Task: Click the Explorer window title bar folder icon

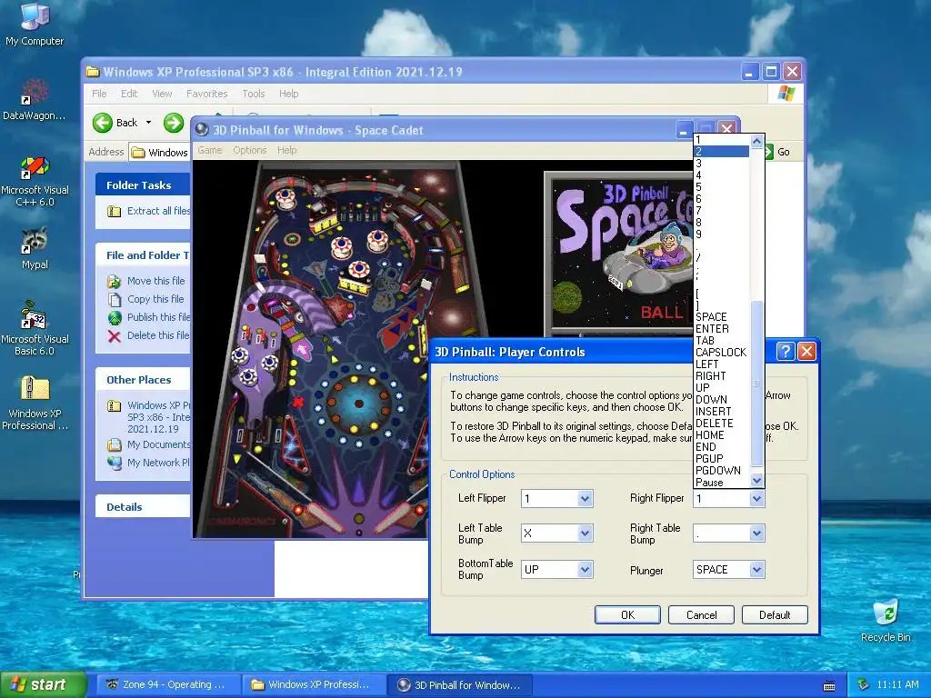Action: pyautogui.click(x=93, y=72)
